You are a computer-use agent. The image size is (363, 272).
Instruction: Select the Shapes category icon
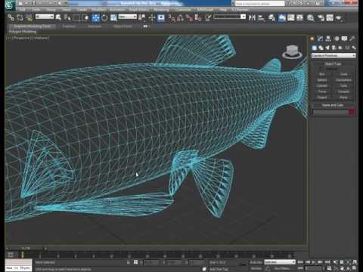[x=321, y=48]
